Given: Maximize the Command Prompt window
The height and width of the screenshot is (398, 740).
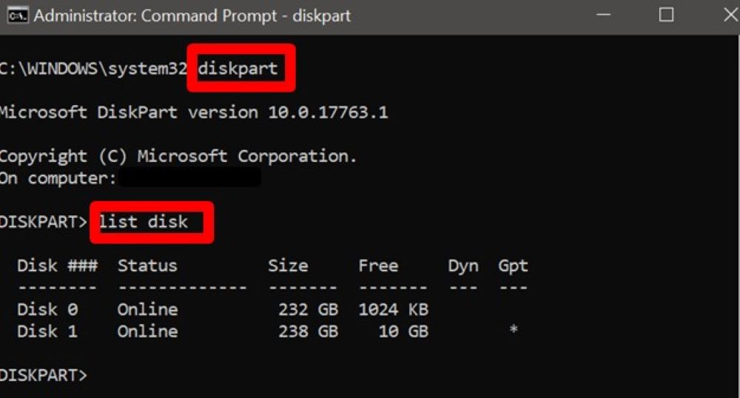Looking at the screenshot, I should tap(666, 15).
